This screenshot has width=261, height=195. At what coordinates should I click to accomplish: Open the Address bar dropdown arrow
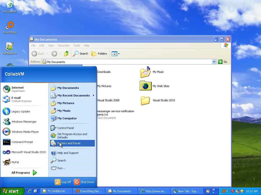pyautogui.click(x=214, y=62)
